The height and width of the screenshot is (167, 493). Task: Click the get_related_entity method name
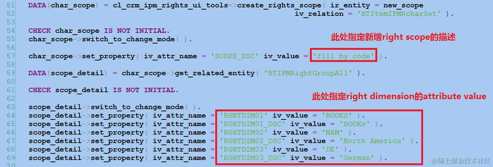tap(215, 73)
